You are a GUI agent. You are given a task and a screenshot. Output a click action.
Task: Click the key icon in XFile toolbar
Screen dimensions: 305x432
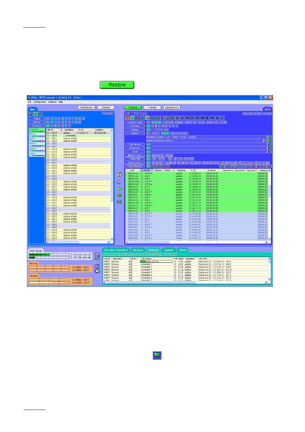point(157,118)
